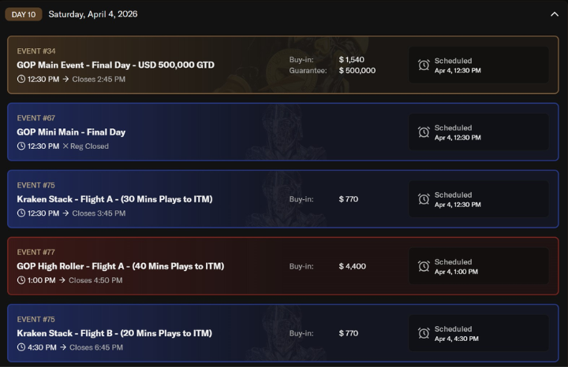Click Scheduled status box for Event #77
This screenshot has width=568, height=367.
point(478,266)
